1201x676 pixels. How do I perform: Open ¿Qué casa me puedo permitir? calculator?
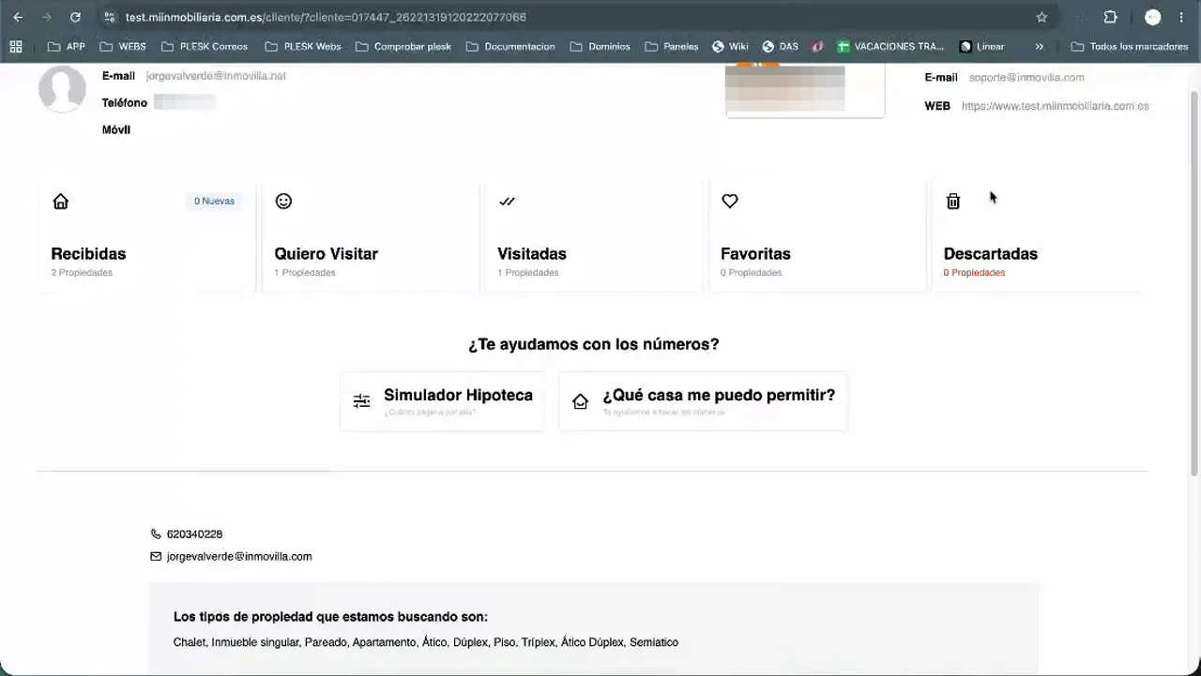point(704,401)
